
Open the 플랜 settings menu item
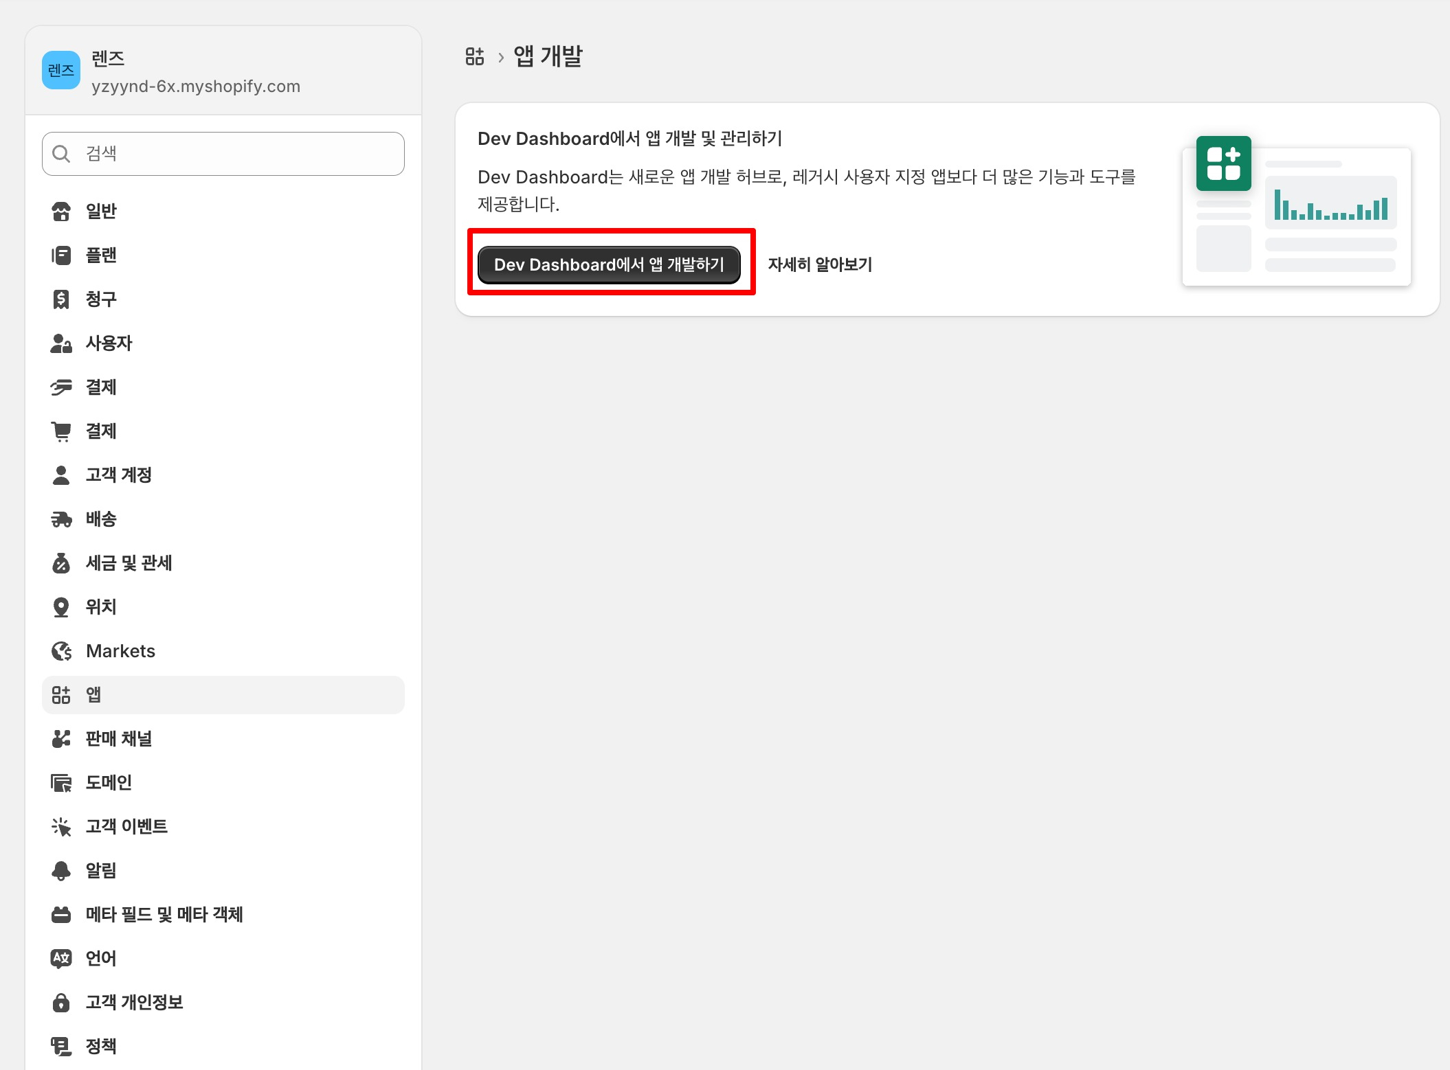(x=101, y=255)
